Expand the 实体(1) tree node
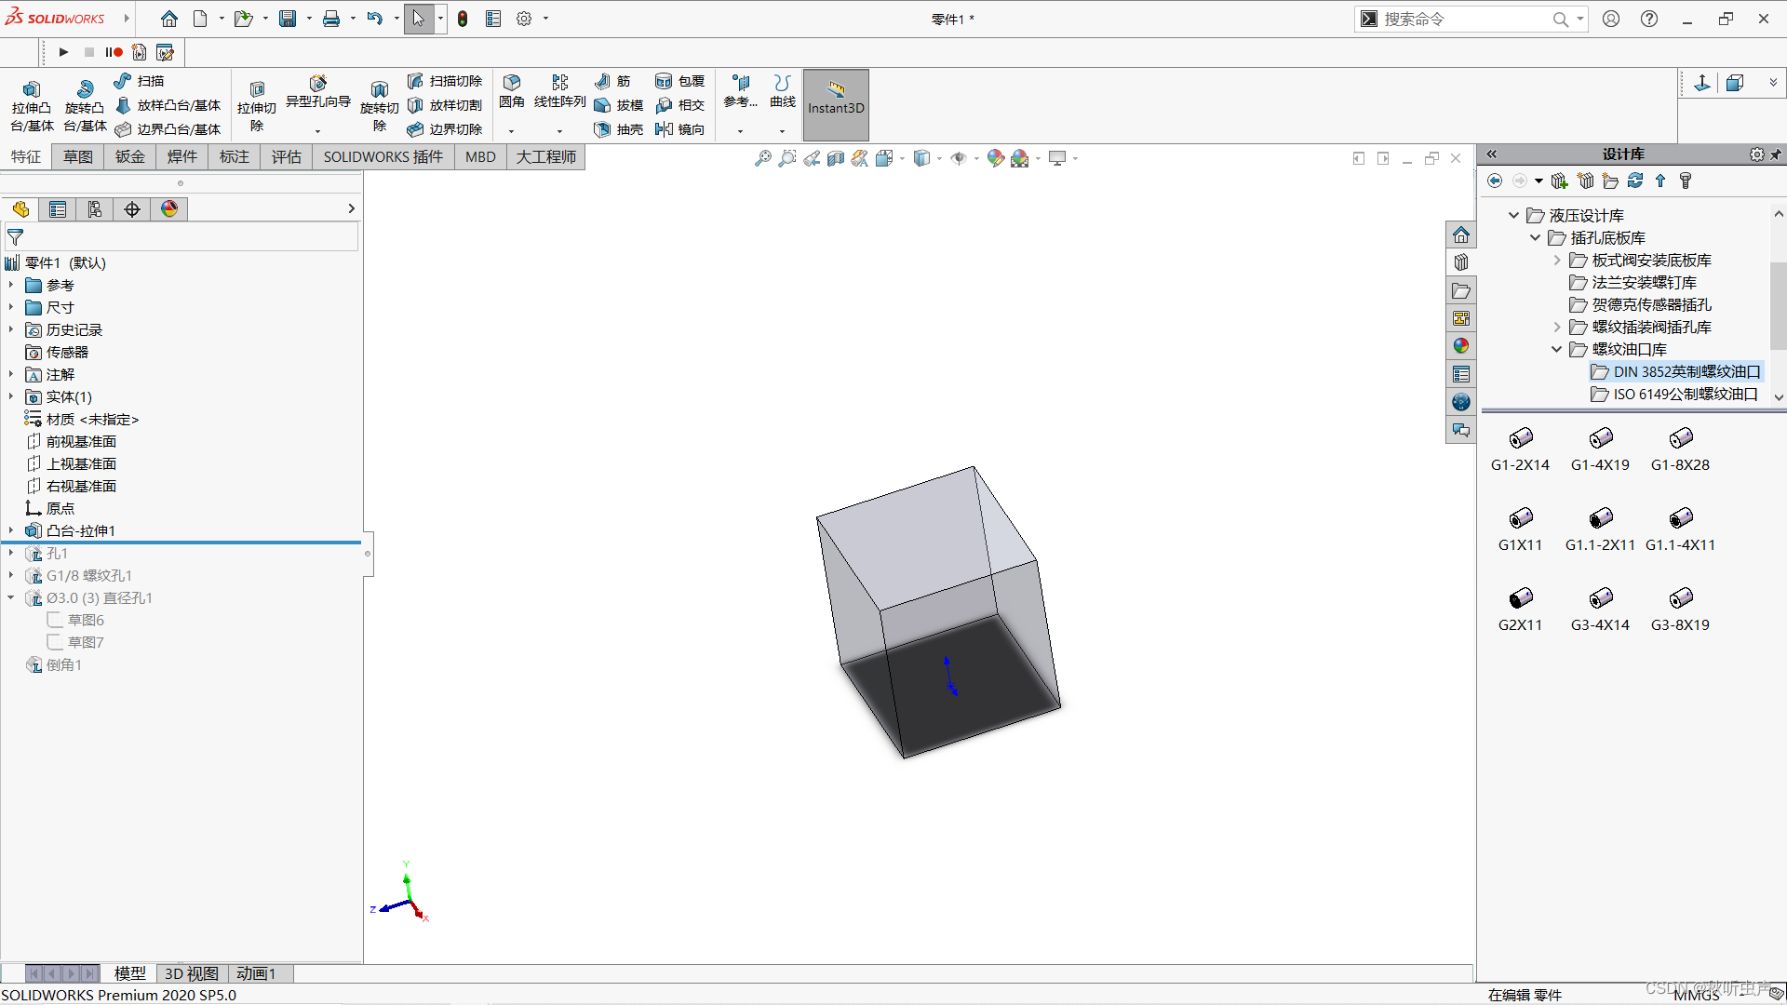The height and width of the screenshot is (1005, 1787). coord(11,397)
